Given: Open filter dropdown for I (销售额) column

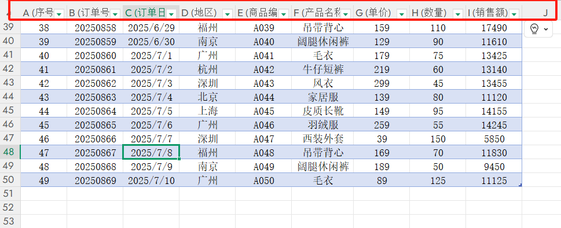Looking at the screenshot, I should point(514,14).
